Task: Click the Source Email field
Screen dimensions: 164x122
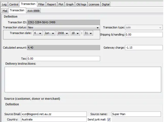Action: [54, 114]
